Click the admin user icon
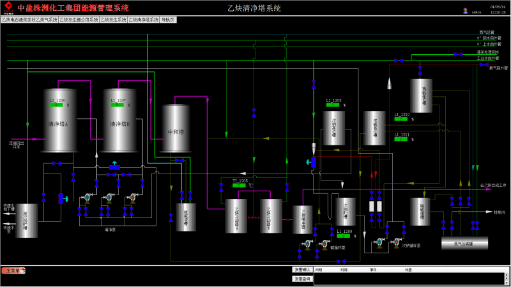511x287 pixels. (x=466, y=11)
